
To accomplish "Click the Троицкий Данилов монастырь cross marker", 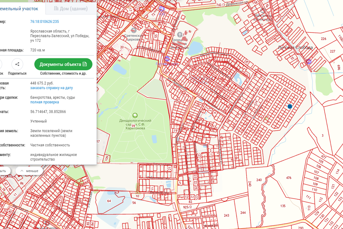I will coord(180,34).
